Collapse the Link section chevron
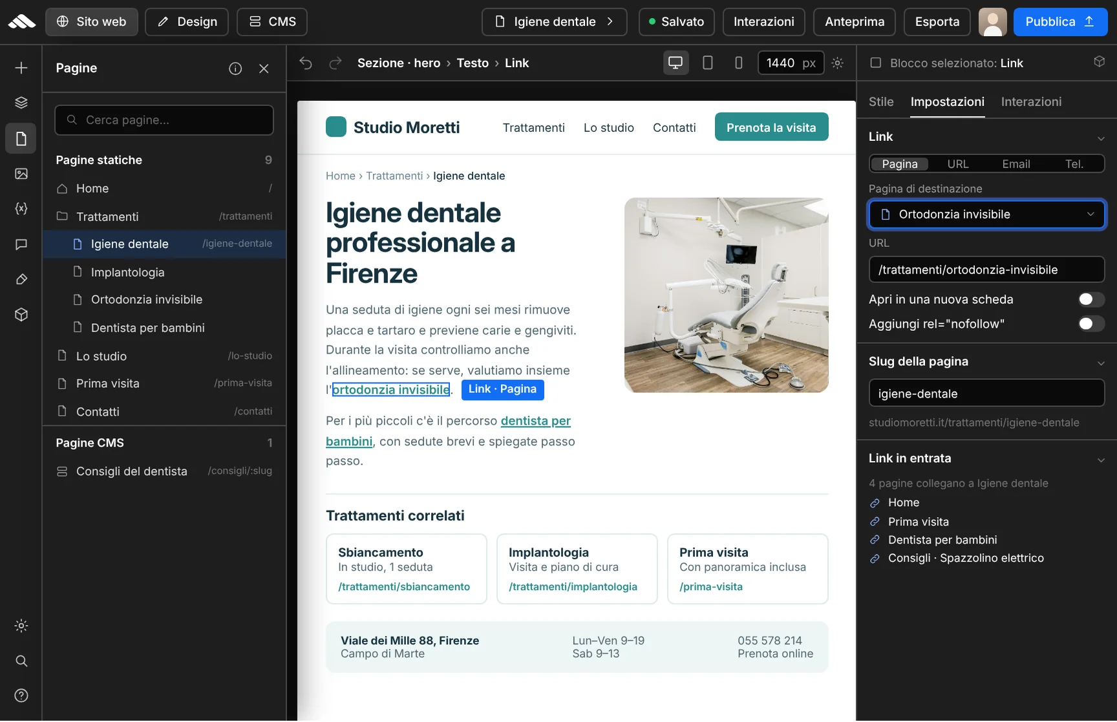1117x722 pixels. (x=1101, y=138)
